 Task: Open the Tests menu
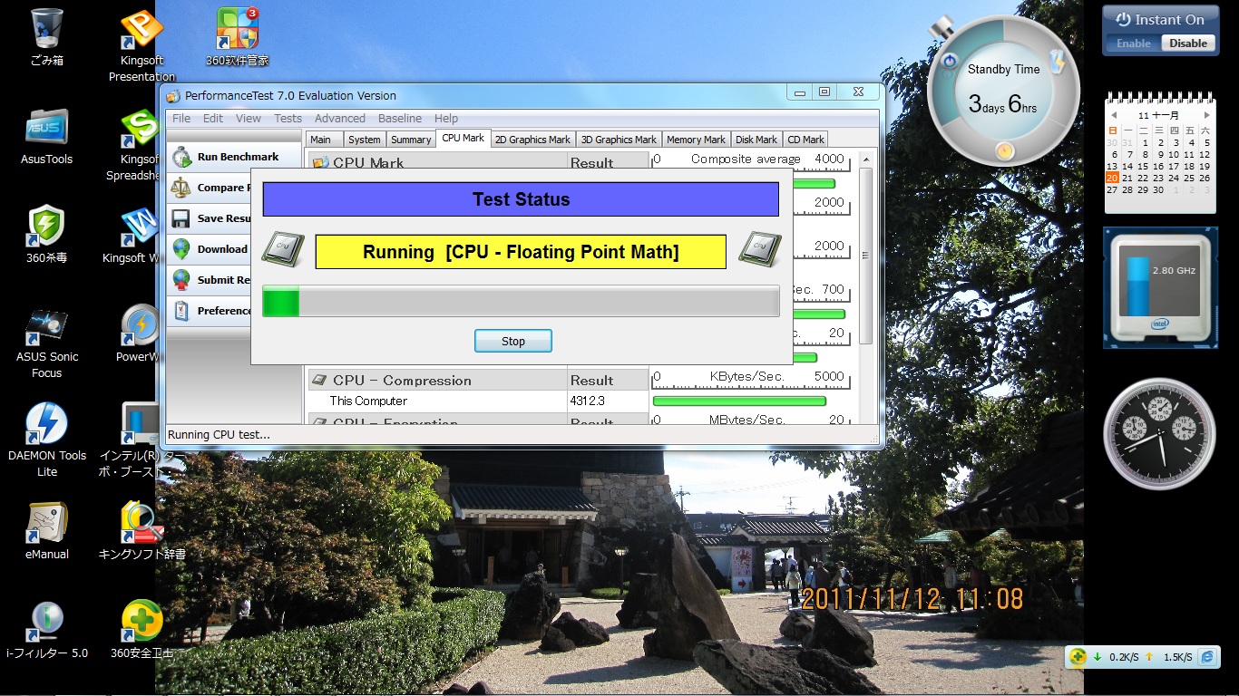click(288, 118)
